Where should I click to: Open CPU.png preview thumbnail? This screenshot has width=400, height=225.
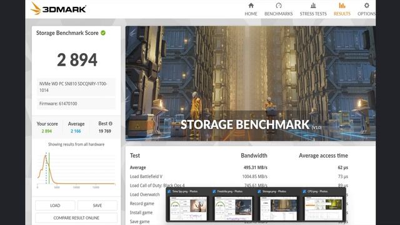324,208
